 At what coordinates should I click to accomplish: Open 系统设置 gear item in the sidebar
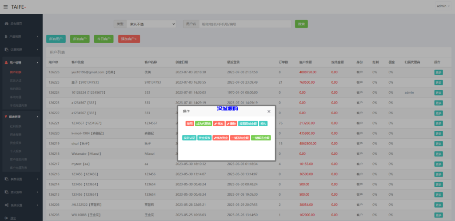click(21, 205)
